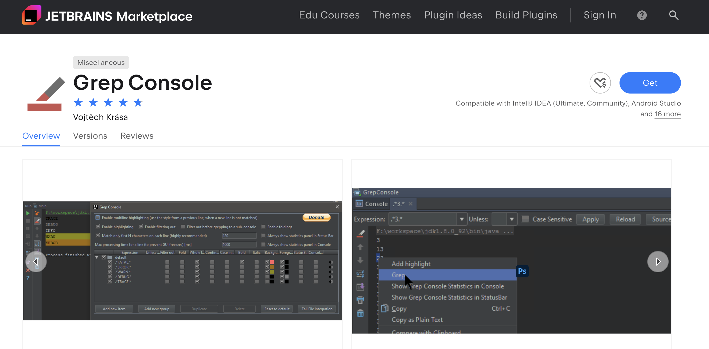Click the red FATAL background color swatch

coord(272,262)
